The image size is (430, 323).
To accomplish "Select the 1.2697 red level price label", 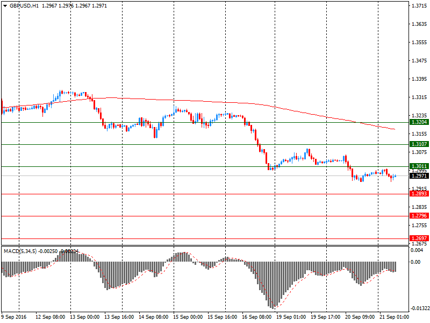I will point(419,238).
